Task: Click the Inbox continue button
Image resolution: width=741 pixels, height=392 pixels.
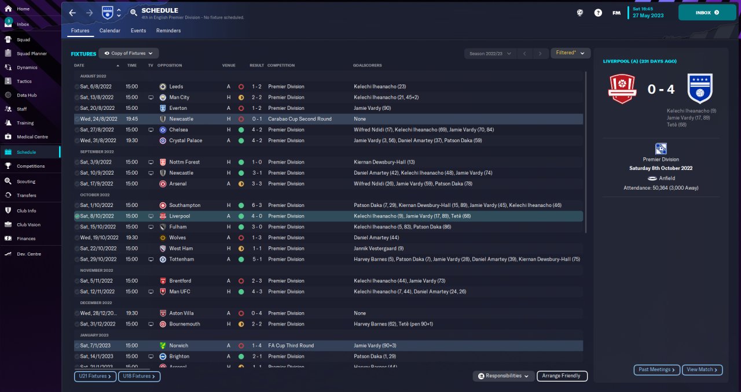Action: pos(707,12)
